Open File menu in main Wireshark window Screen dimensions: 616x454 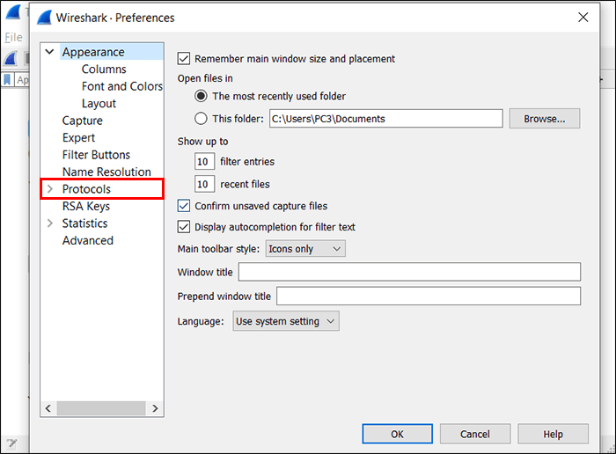pyautogui.click(x=13, y=37)
